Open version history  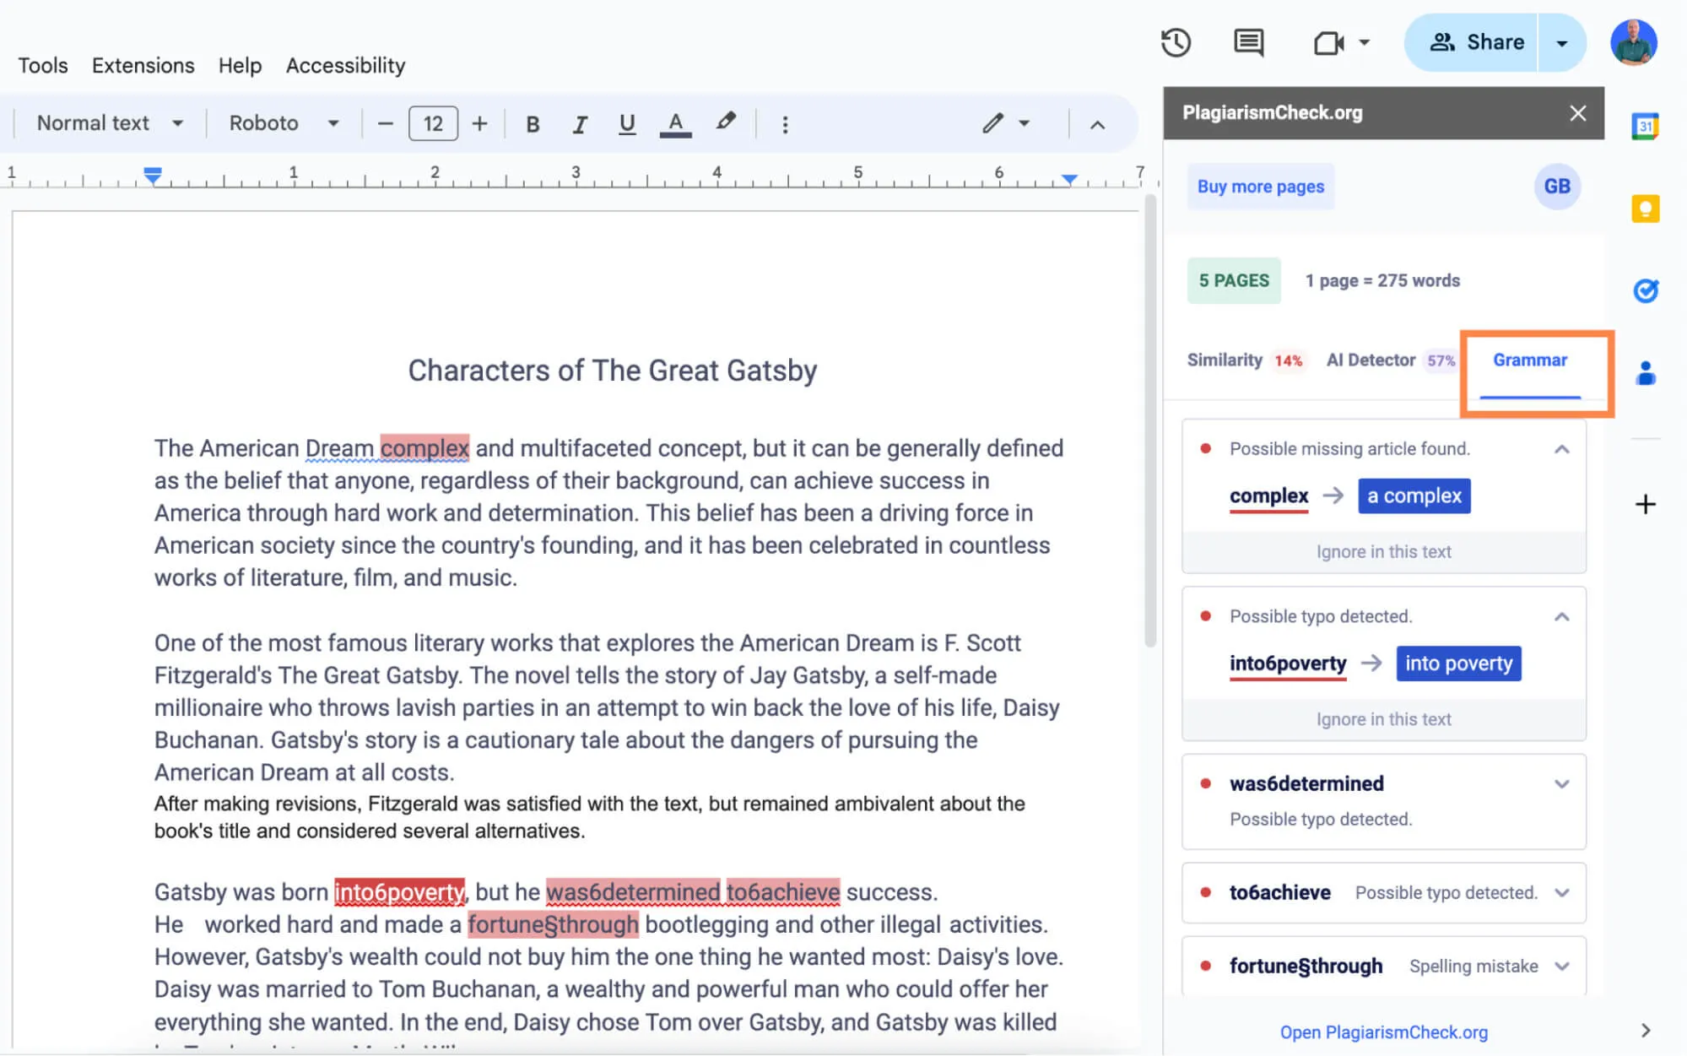[x=1176, y=42]
